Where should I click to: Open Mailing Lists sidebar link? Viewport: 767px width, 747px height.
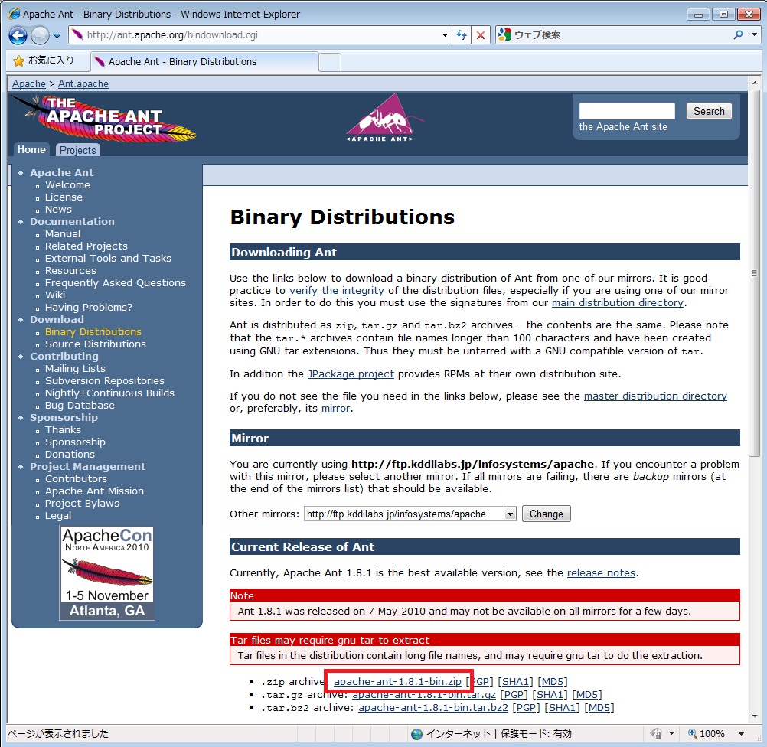[x=75, y=368]
